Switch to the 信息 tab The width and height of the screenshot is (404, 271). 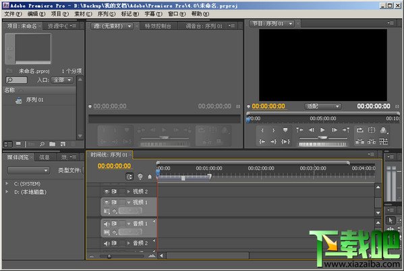pyautogui.click(x=44, y=157)
